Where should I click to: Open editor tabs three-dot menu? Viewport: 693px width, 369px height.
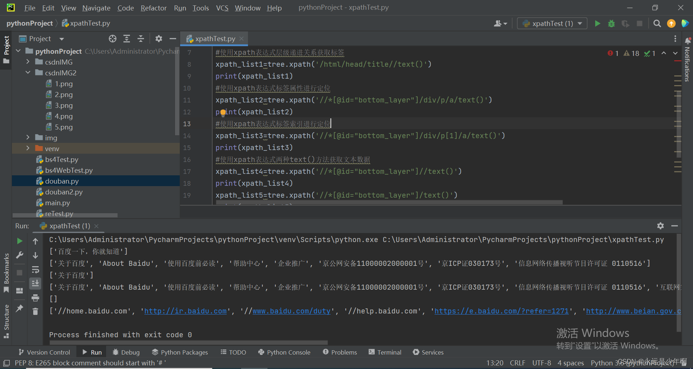(x=675, y=39)
